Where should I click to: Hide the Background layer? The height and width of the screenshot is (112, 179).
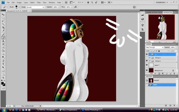click(x=147, y=70)
